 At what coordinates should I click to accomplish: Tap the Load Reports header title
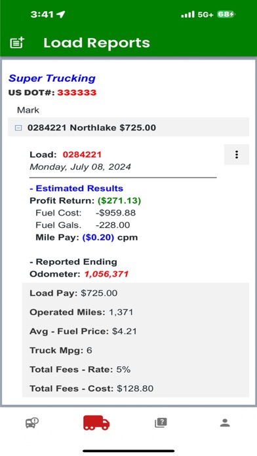[96, 43]
